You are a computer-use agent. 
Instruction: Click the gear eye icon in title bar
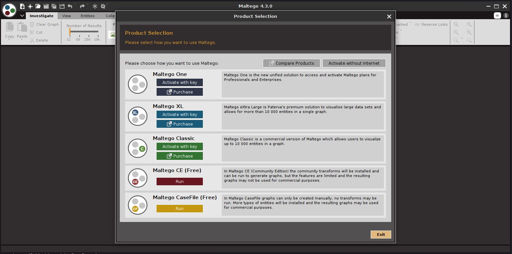tap(103, 6)
